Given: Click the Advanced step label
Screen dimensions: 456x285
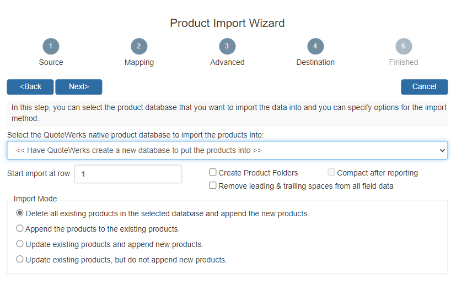Looking at the screenshot, I should (x=227, y=62).
